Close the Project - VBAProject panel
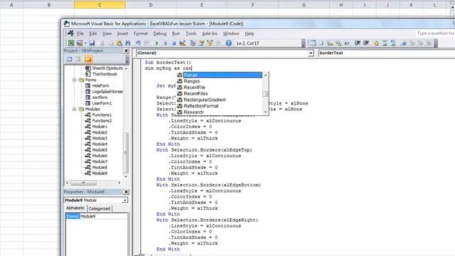The height and width of the screenshot is (256, 455). 127,50
